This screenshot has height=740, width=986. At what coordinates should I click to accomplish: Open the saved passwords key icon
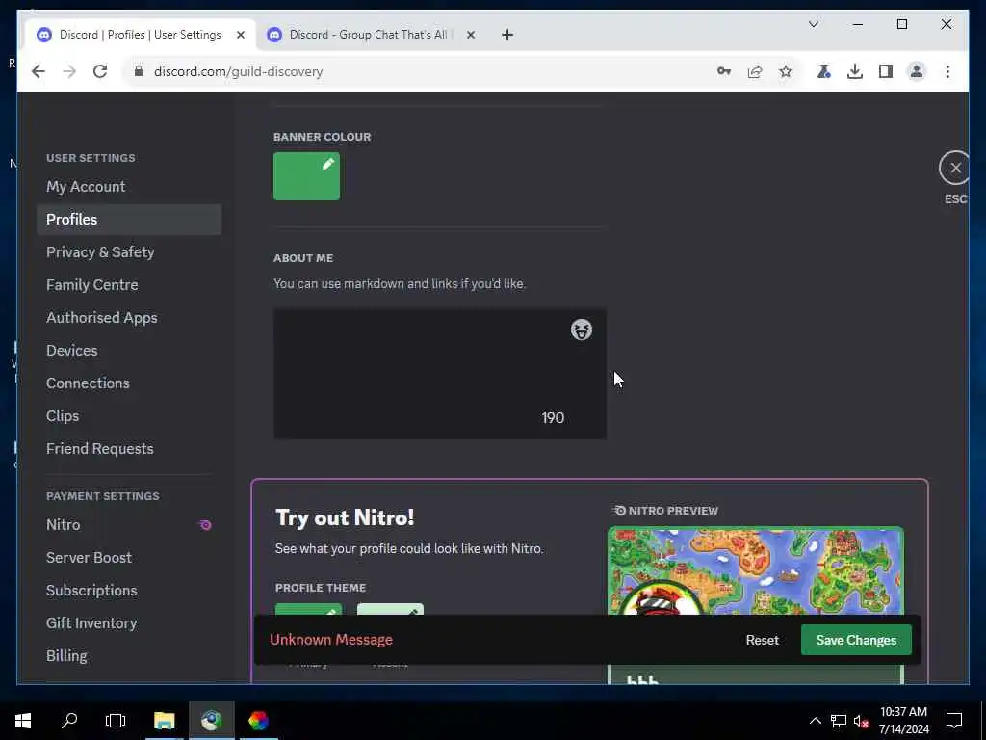724,71
